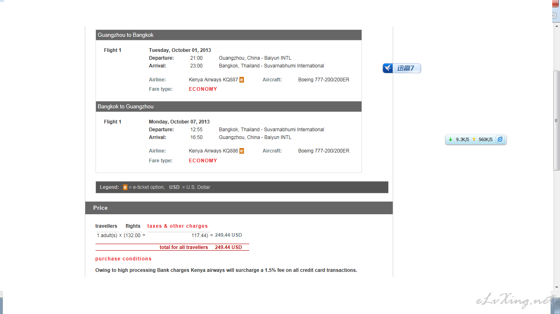Click the date Monday, October 07, 2013

click(179, 122)
